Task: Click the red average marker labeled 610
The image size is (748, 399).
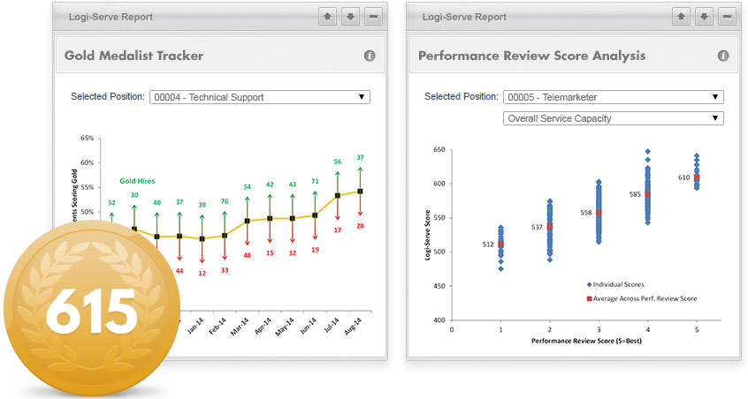Action: pos(697,177)
